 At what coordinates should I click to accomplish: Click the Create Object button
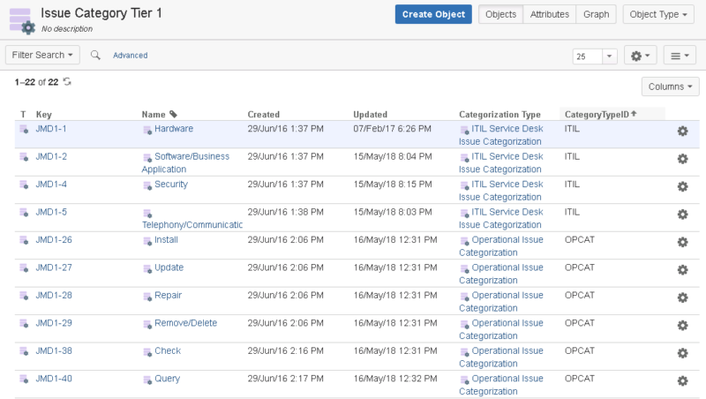pos(433,14)
